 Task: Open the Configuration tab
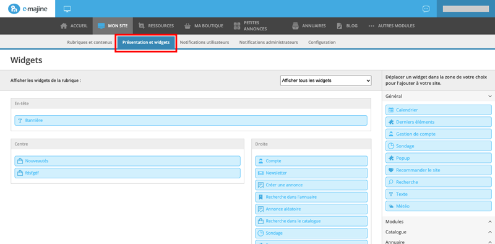tap(322, 42)
